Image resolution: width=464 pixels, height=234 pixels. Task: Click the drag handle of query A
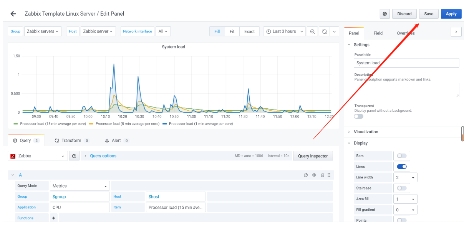coord(329,175)
